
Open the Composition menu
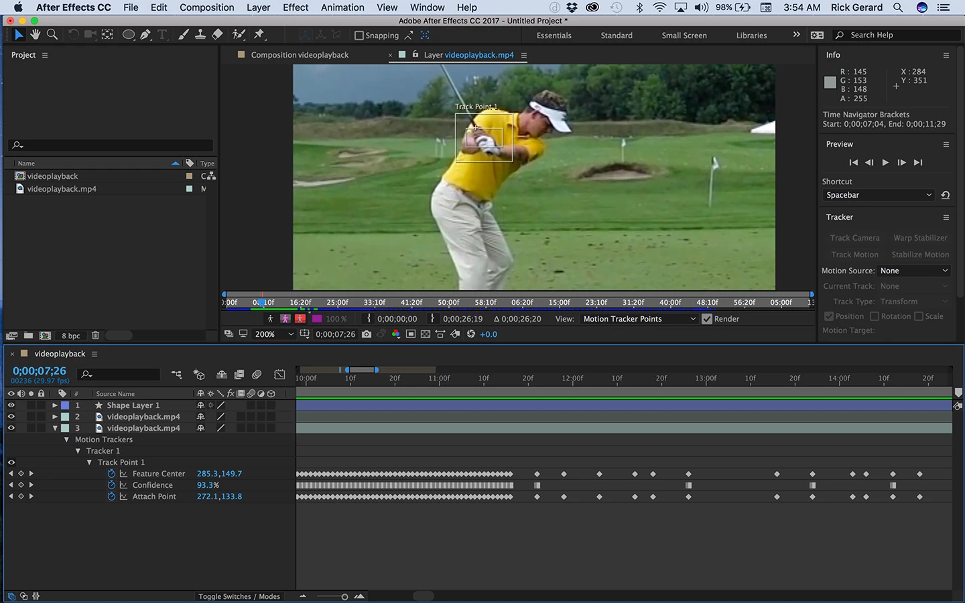tap(206, 7)
